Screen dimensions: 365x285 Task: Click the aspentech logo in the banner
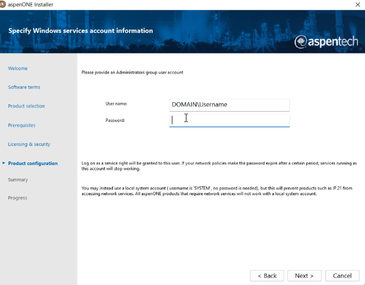point(326,42)
